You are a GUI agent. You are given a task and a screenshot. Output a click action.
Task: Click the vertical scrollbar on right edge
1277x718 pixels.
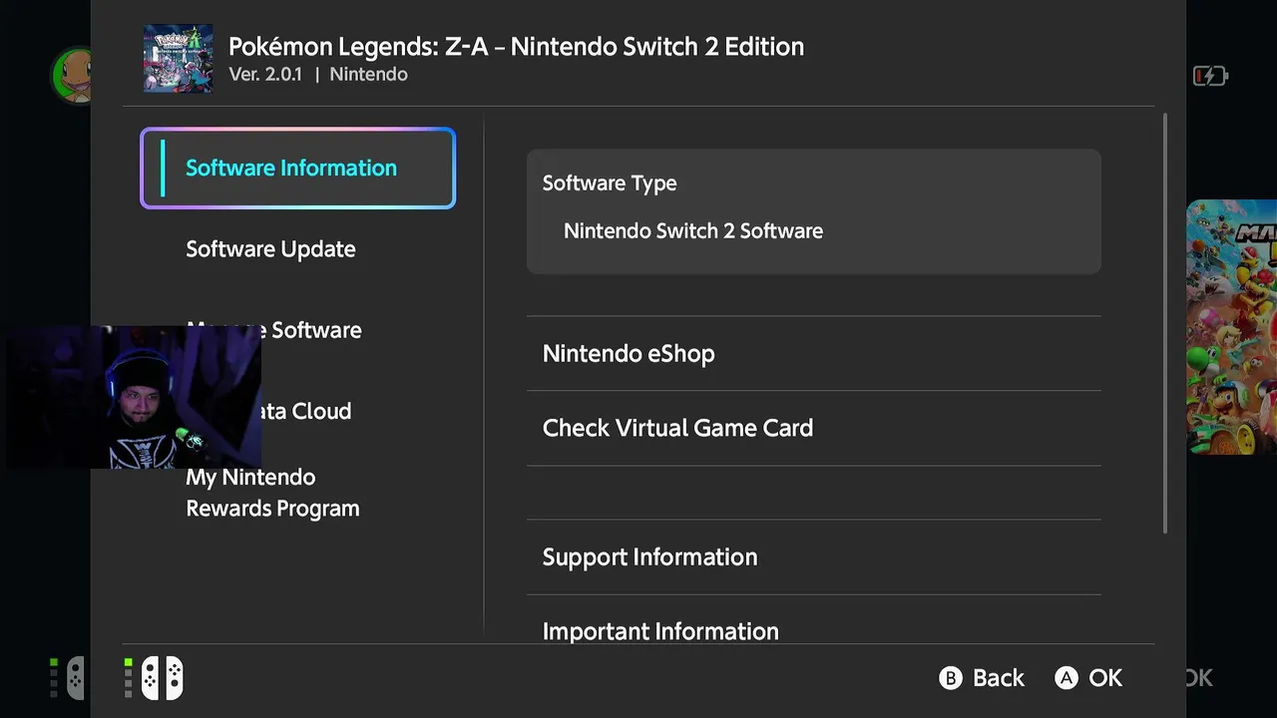(1164, 324)
